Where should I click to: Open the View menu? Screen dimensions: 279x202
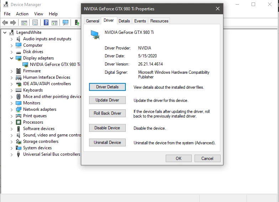(38, 14)
